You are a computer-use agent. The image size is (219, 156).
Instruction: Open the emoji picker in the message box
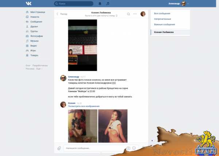pyautogui.click(x=134, y=148)
